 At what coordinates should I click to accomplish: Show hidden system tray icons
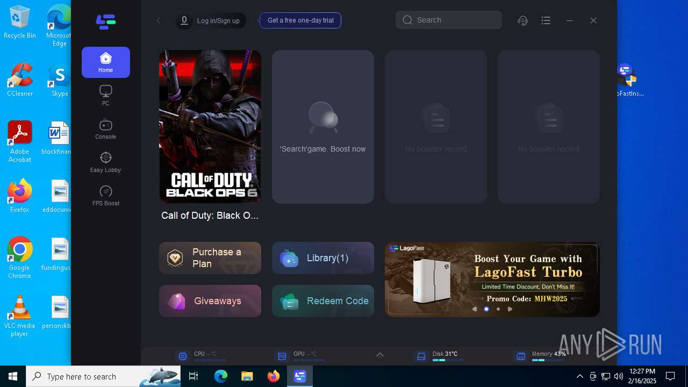(579, 376)
